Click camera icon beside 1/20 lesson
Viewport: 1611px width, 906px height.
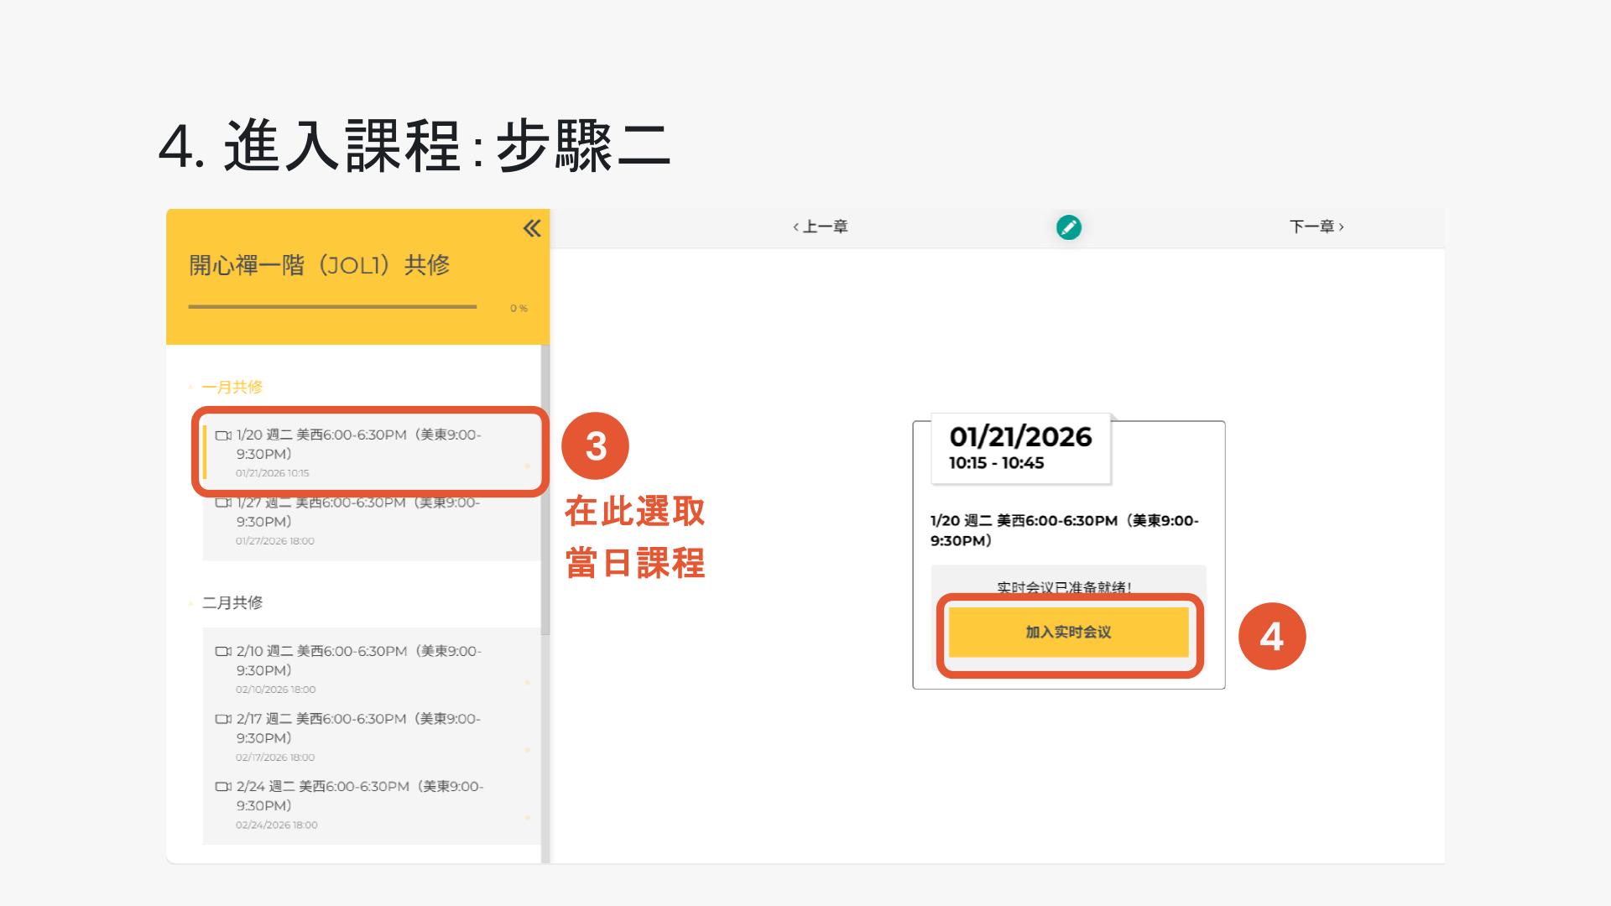coord(223,435)
